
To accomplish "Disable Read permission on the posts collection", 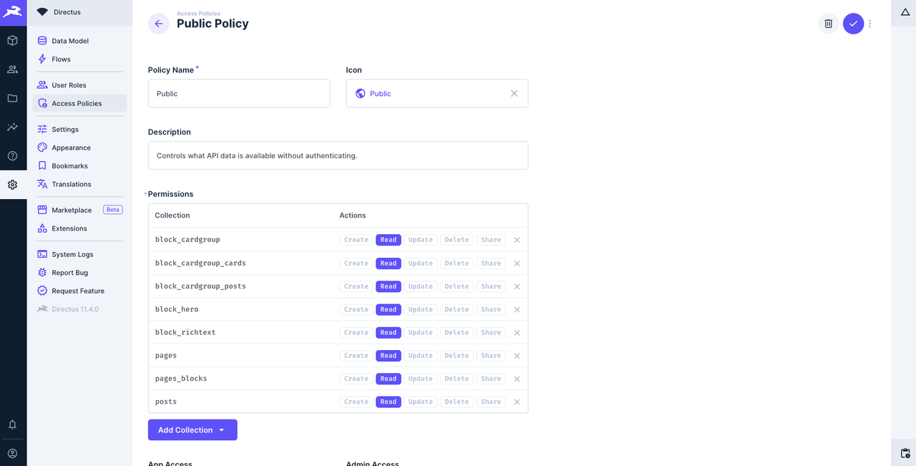I will point(388,402).
